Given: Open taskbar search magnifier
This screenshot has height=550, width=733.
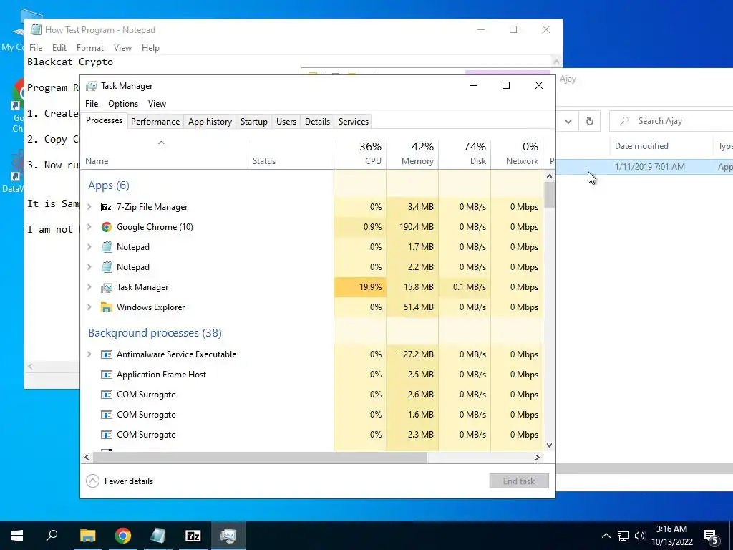Looking at the screenshot, I should [x=52, y=536].
